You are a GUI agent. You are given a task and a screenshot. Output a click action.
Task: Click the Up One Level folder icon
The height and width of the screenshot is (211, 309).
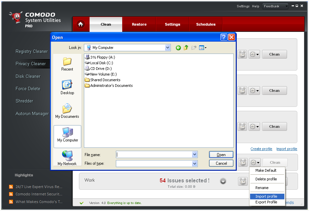[186, 48]
